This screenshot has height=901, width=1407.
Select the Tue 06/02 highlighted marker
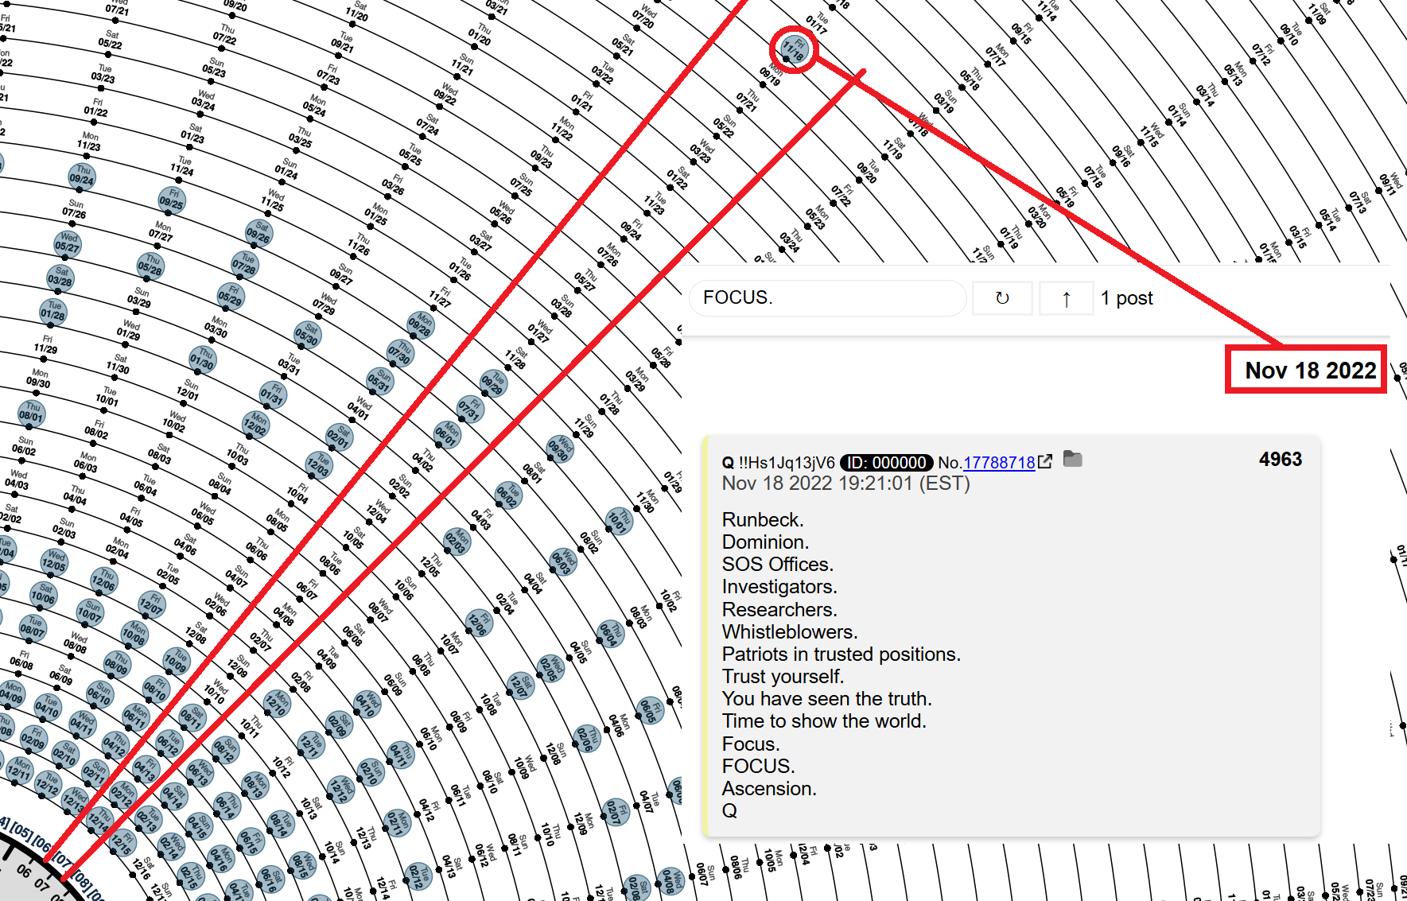coord(507,494)
